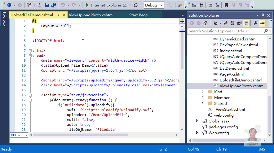Select FlexPaperView.cshtml in Solution Explorer
Image resolution: width=274 pixels, height=153 pixels.
click(239, 45)
